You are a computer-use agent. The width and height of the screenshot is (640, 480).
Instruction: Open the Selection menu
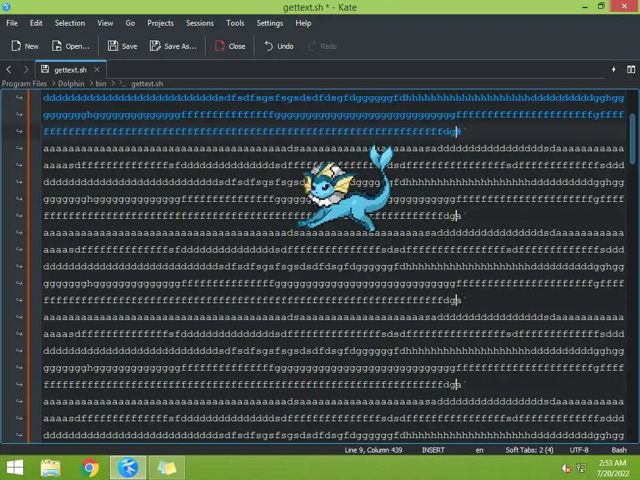[70, 23]
